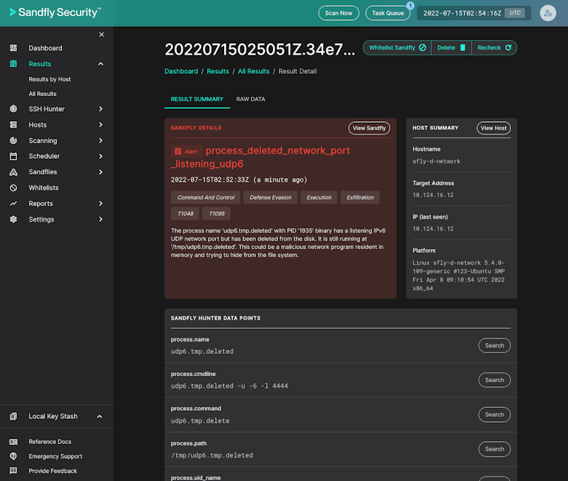
Task: Toggle the UTC time zone badge
Action: (515, 13)
